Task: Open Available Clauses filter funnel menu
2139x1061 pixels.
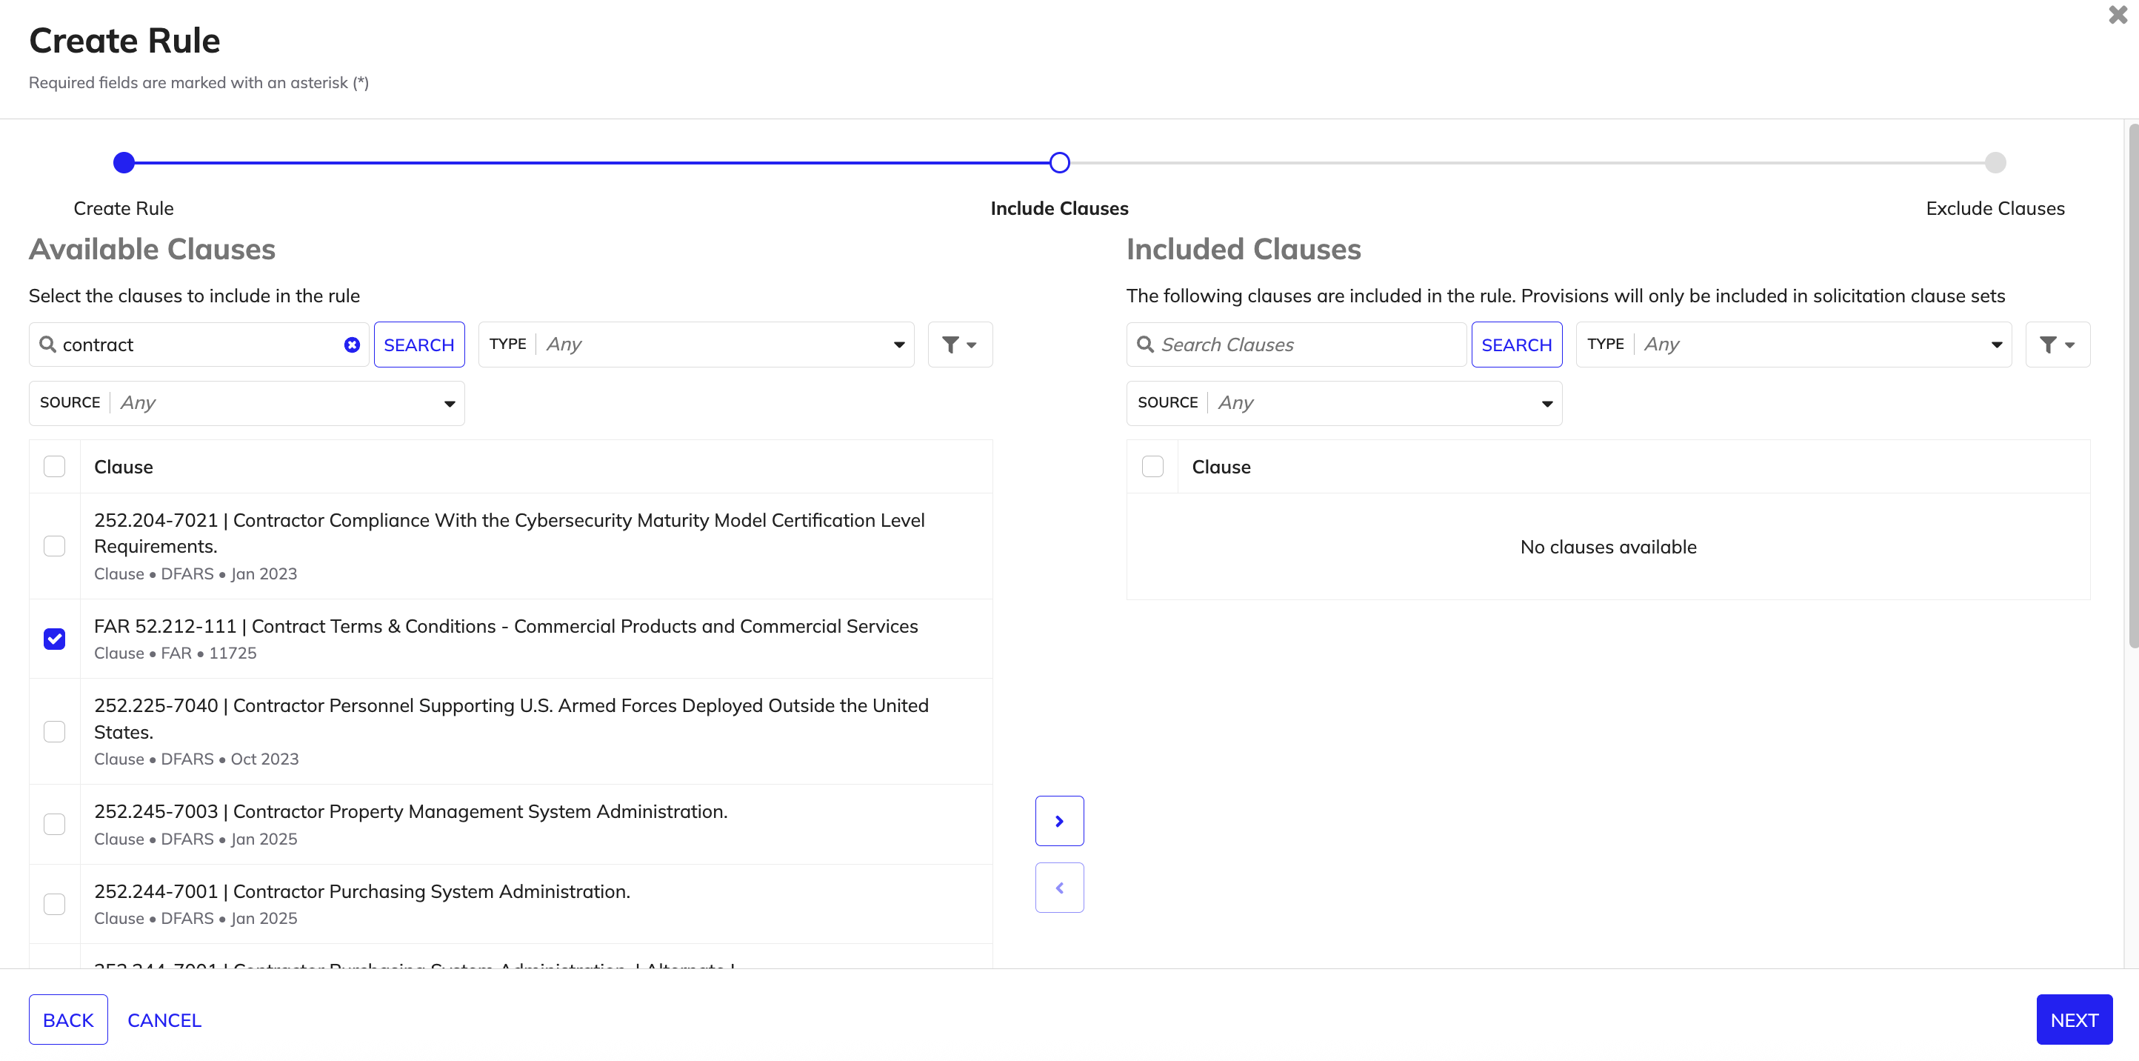Action: 959,345
